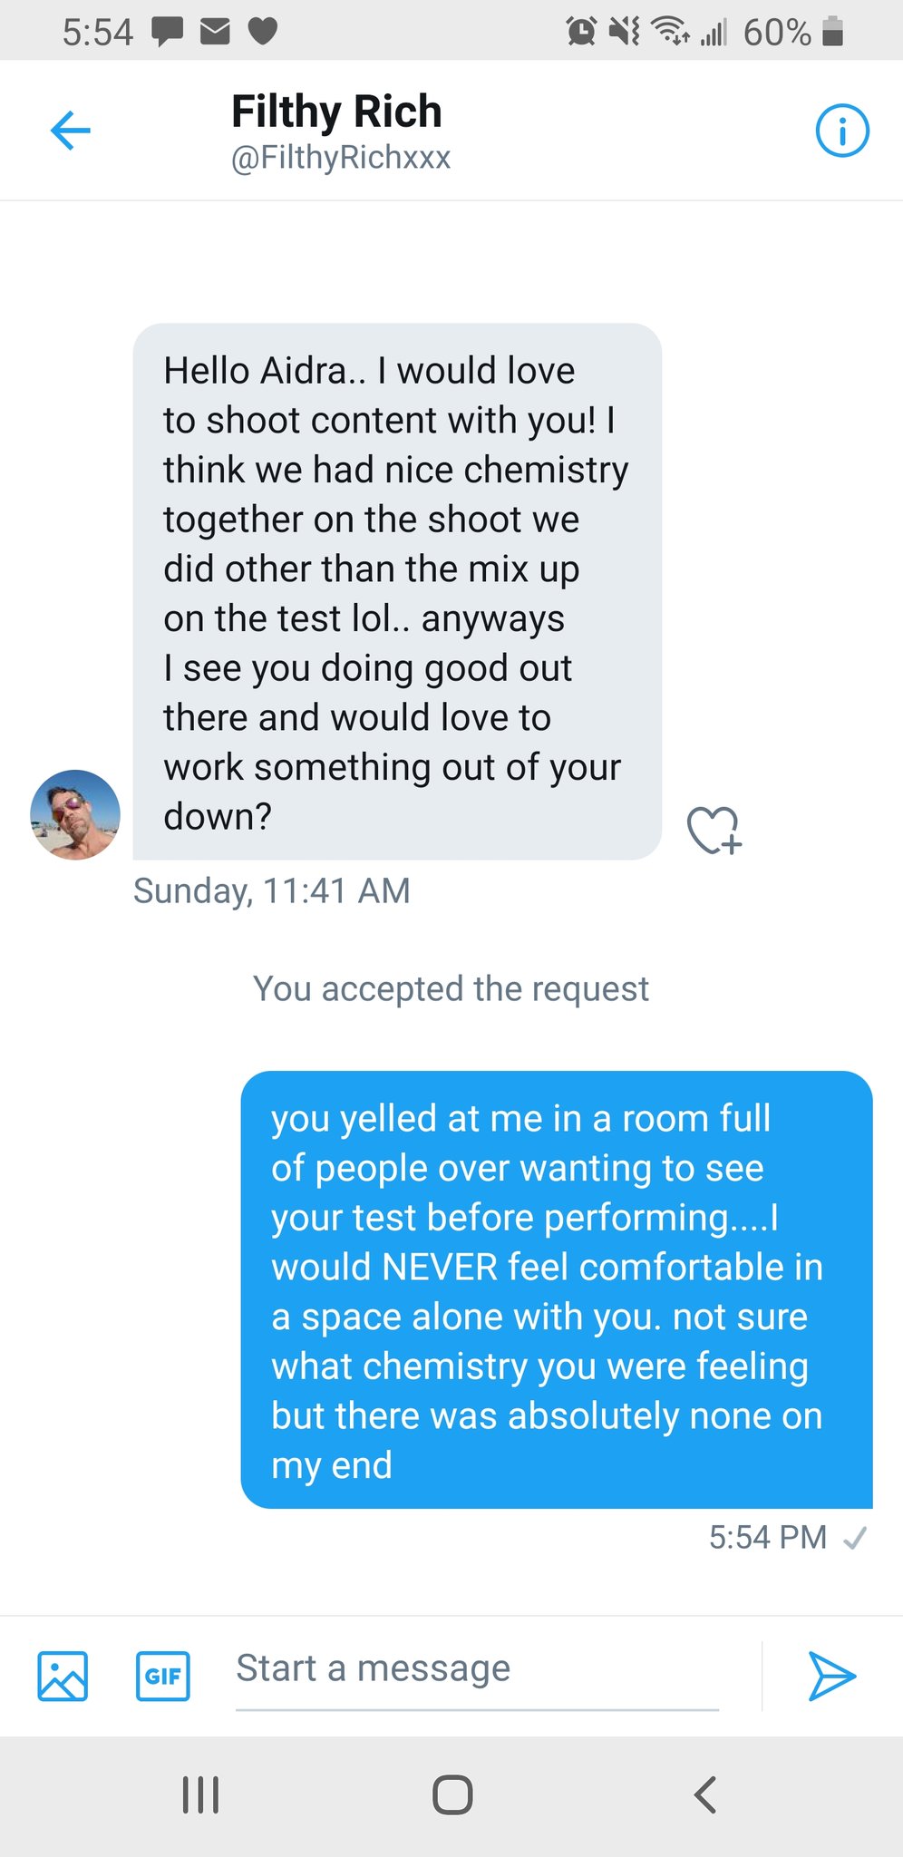903x1857 pixels.
Task: Open image attachment picker
Action: (x=63, y=1675)
